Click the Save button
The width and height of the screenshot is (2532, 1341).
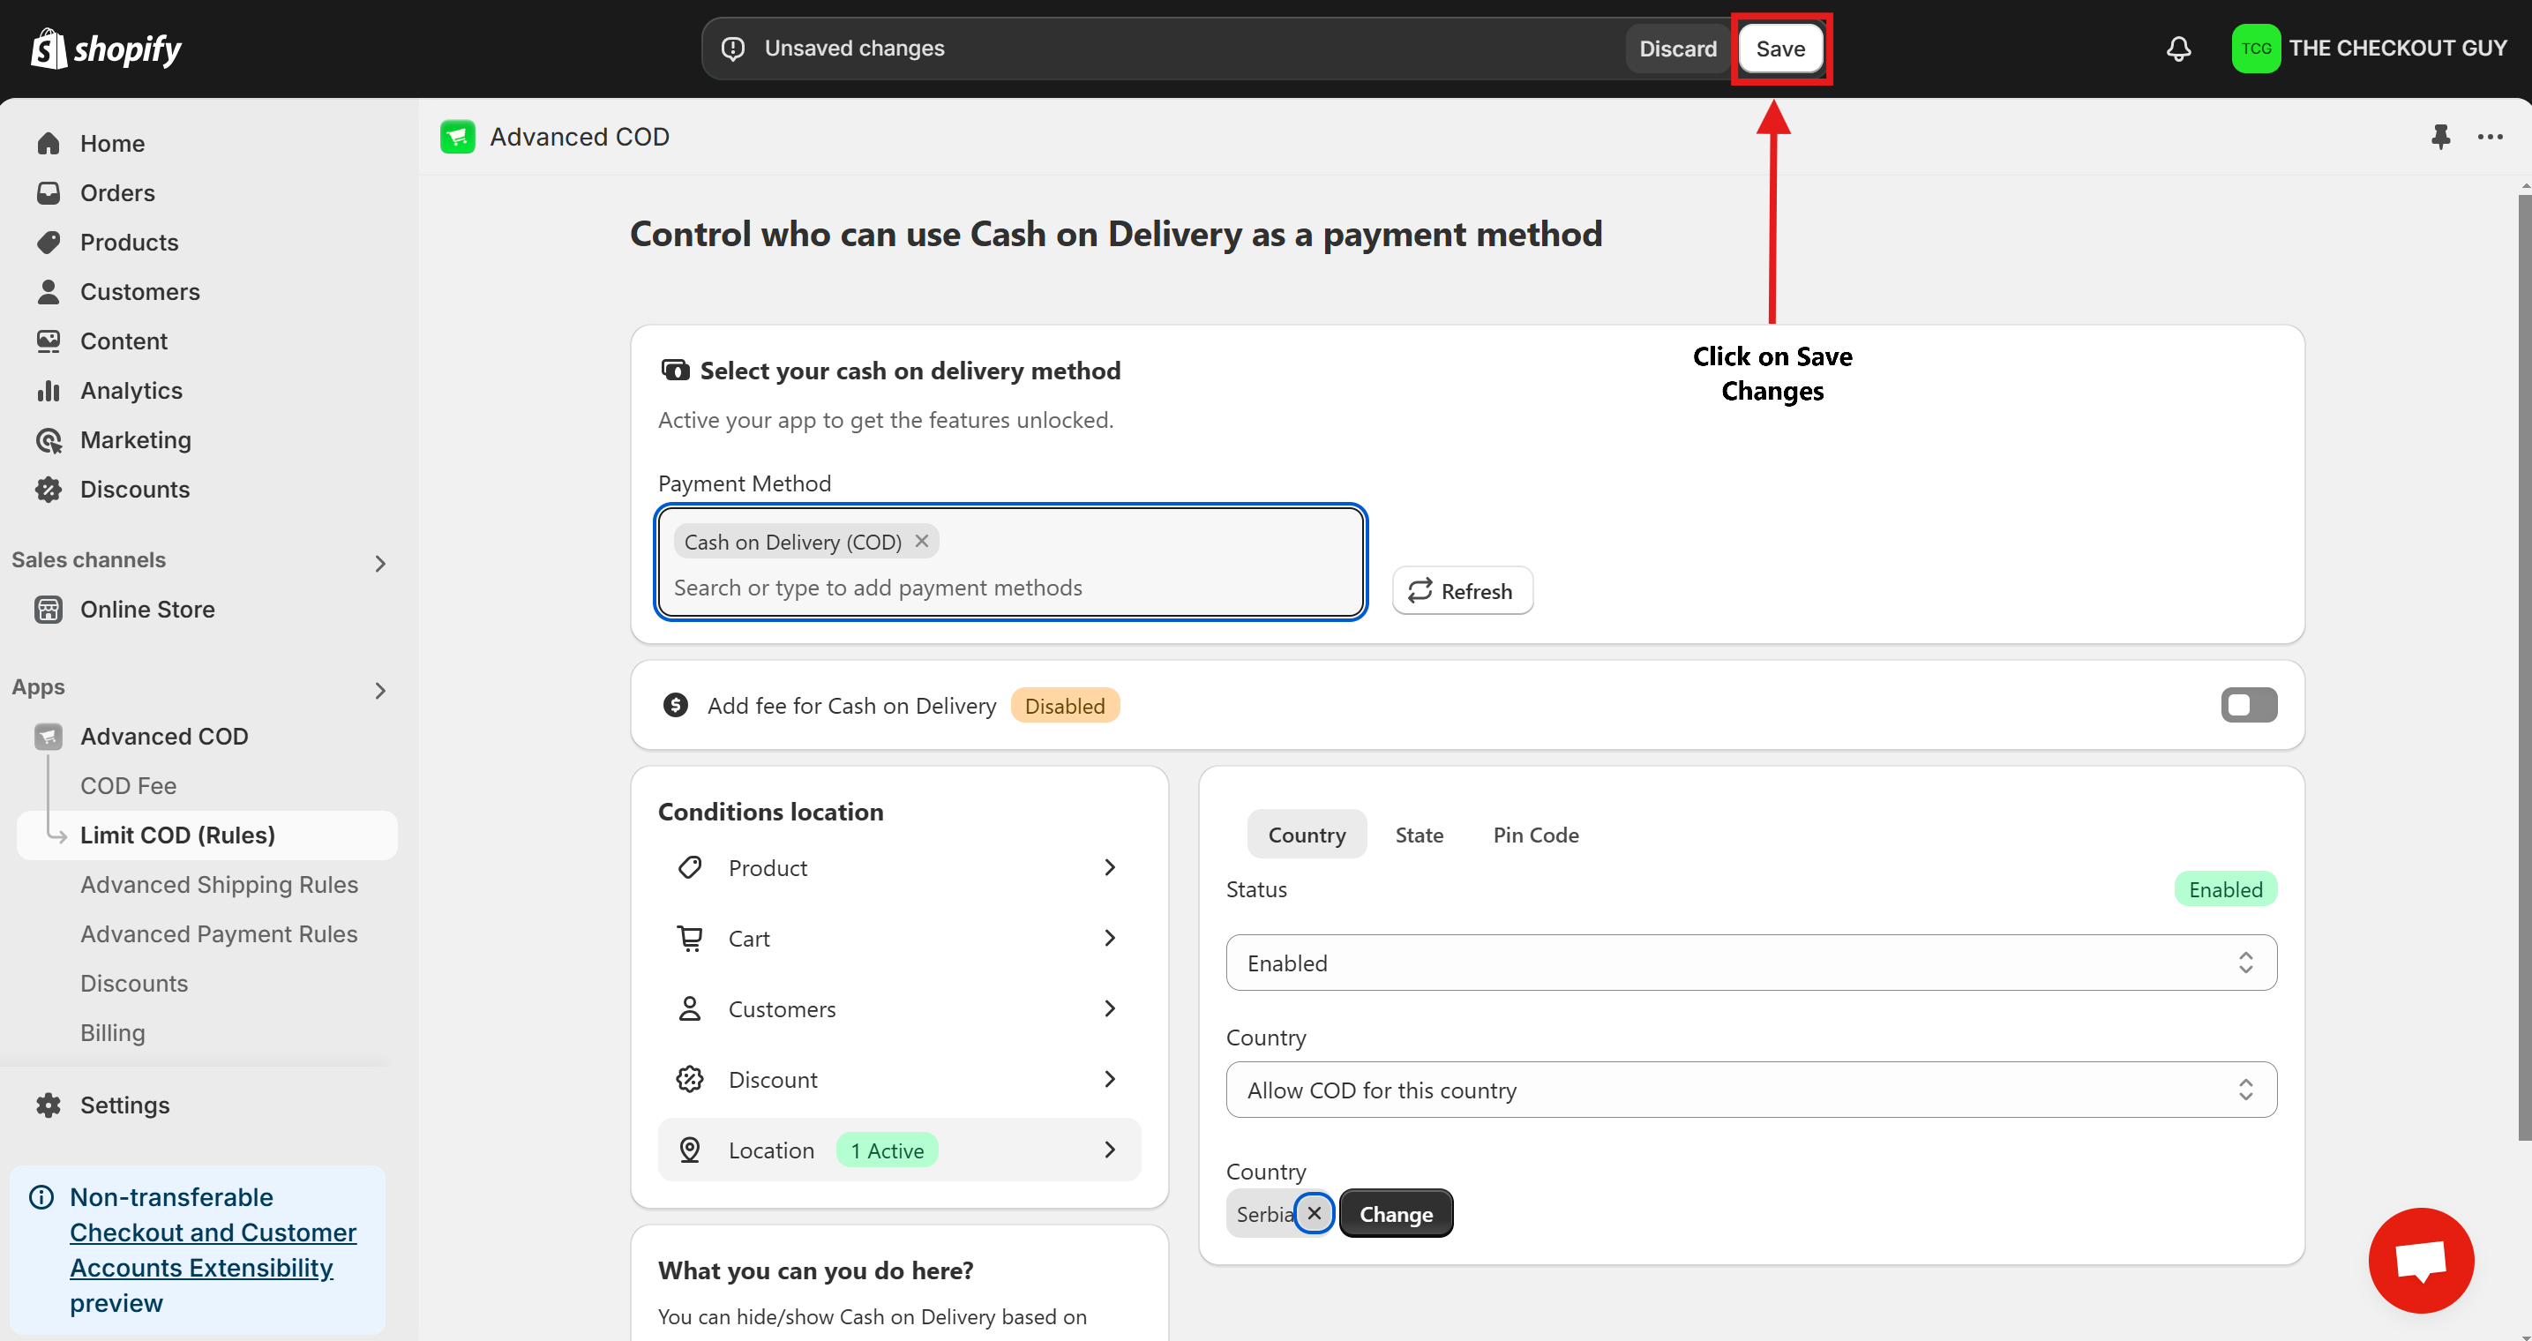click(1780, 49)
